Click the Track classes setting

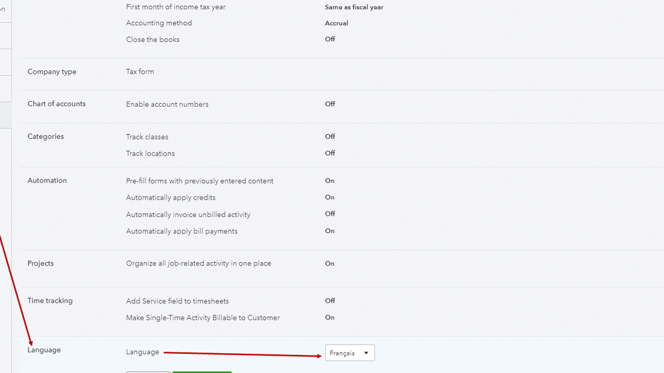coord(147,137)
